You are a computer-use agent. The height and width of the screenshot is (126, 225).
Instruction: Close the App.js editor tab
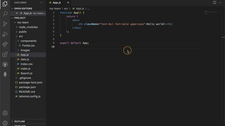(x=68, y=2)
